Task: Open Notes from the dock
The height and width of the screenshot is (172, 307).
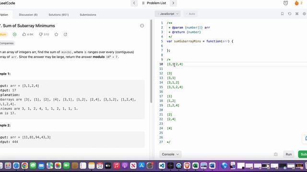Action: coord(92,166)
